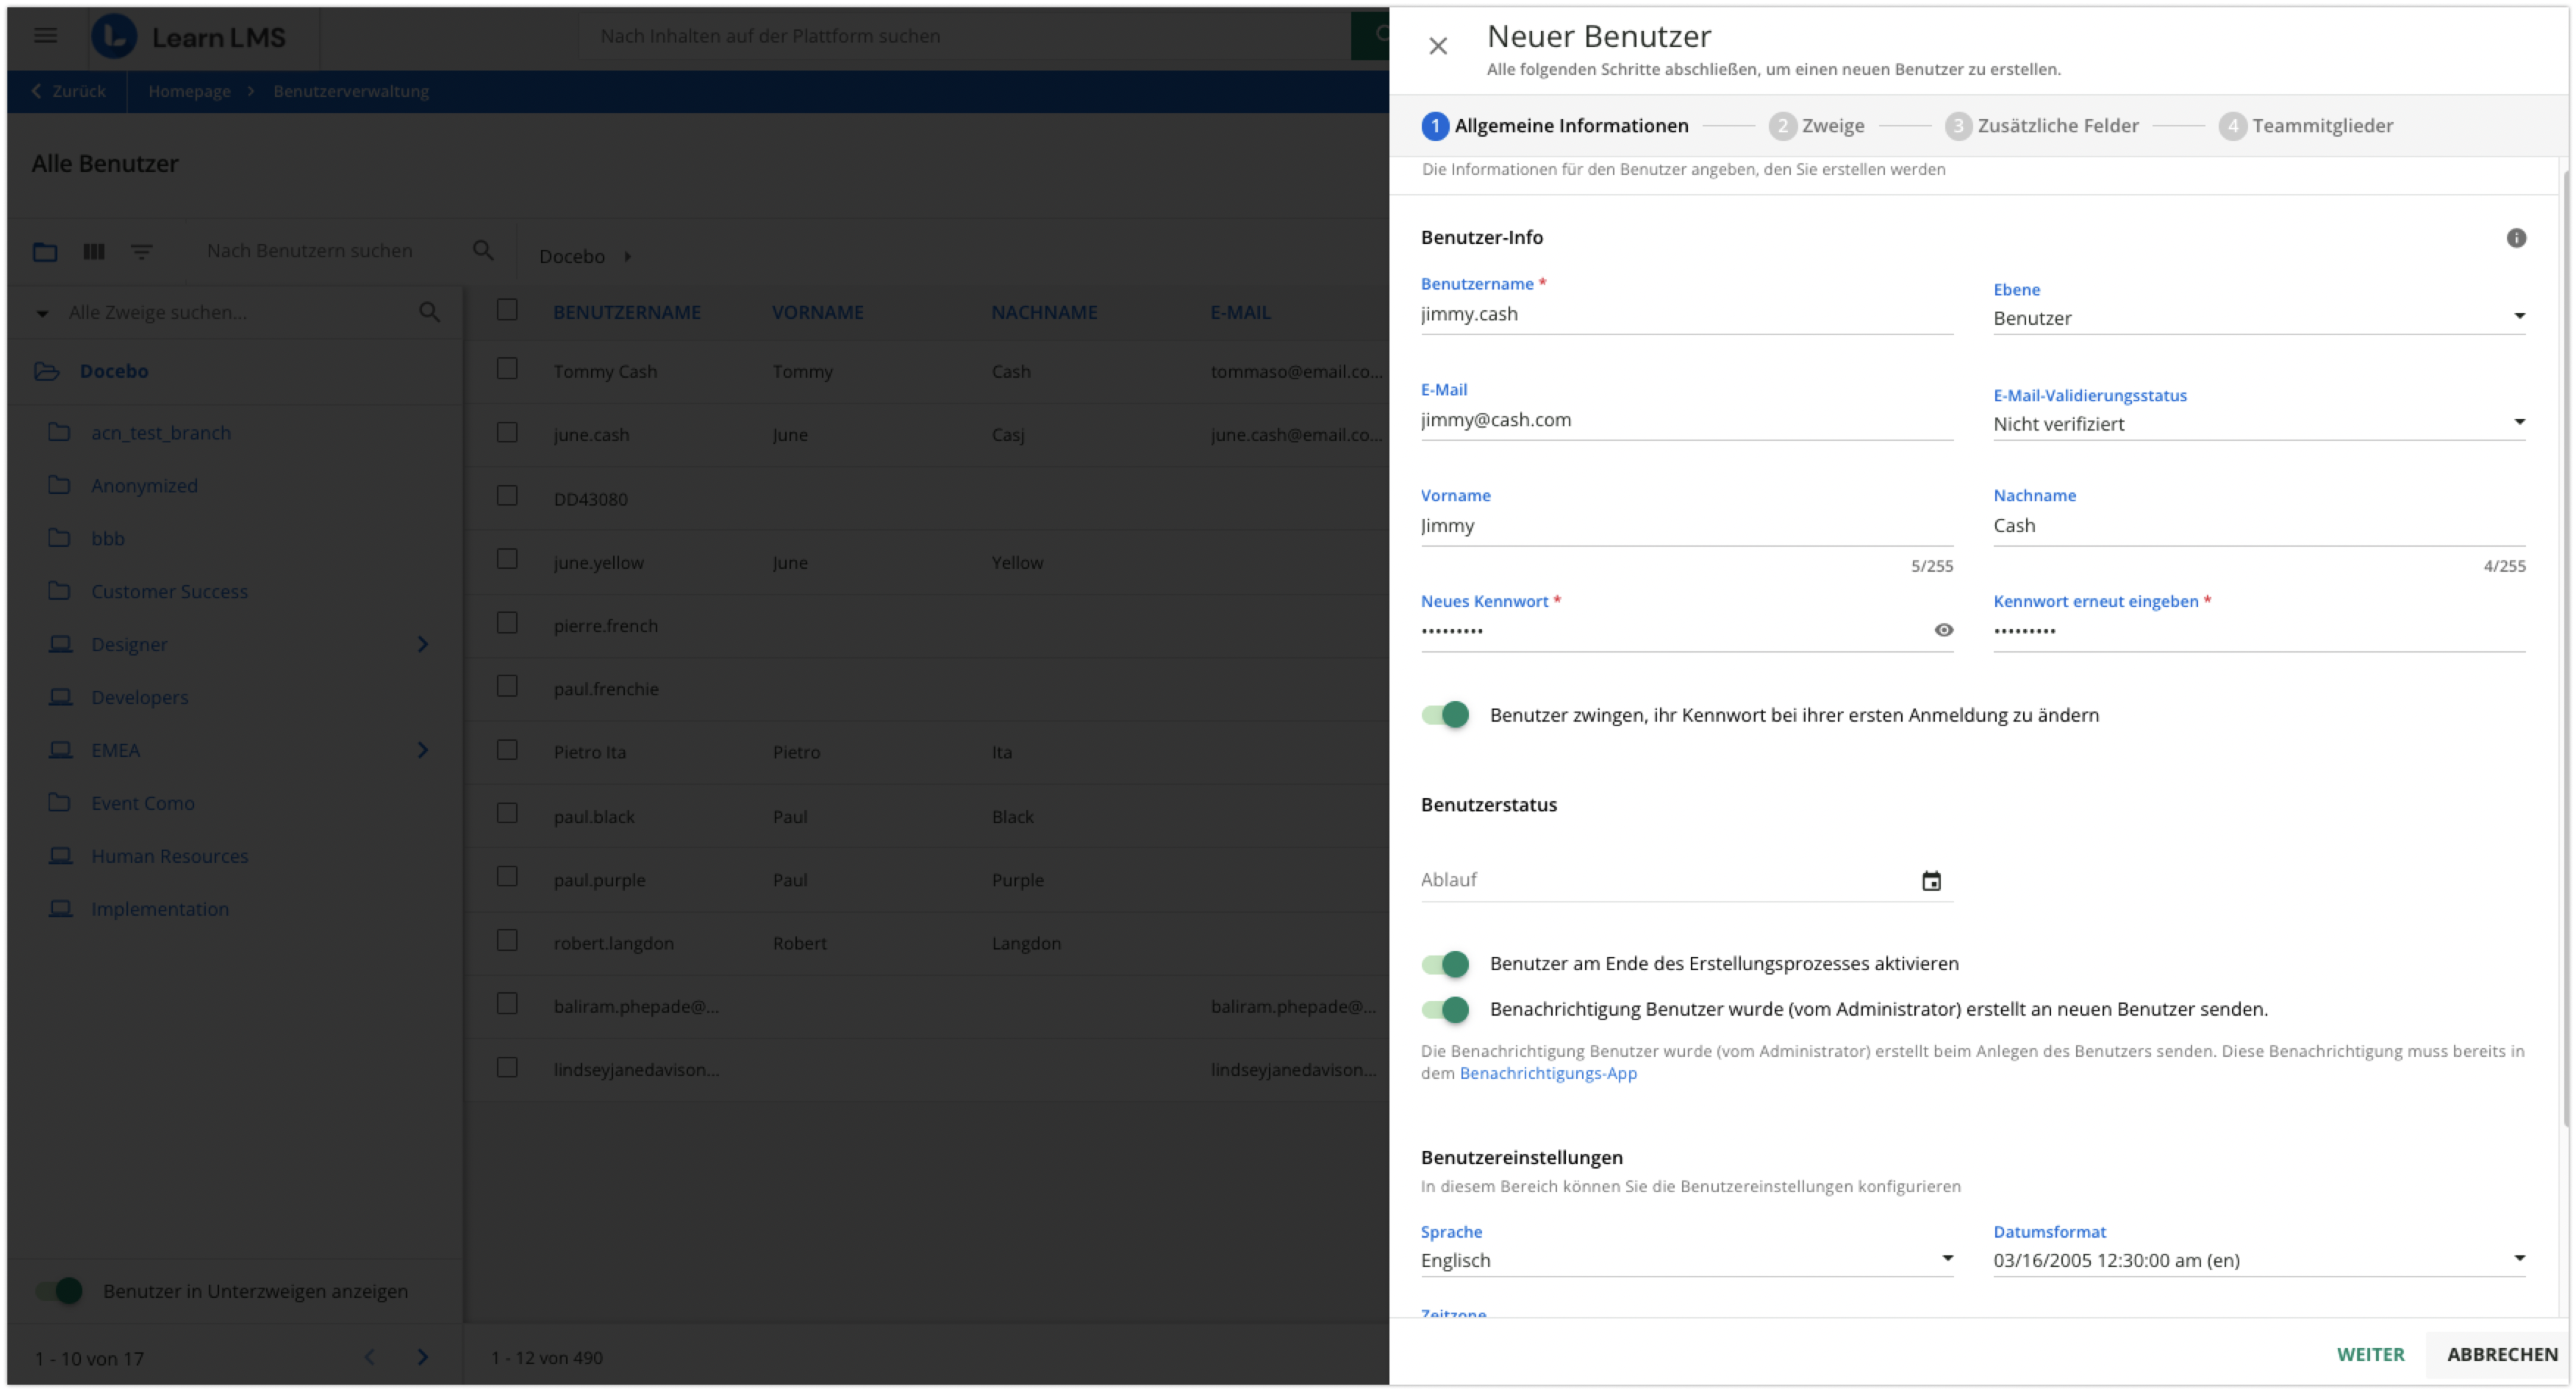Open the column chooser icon
Image resolution: width=2576 pixels, height=1392 pixels.
pos(94,252)
